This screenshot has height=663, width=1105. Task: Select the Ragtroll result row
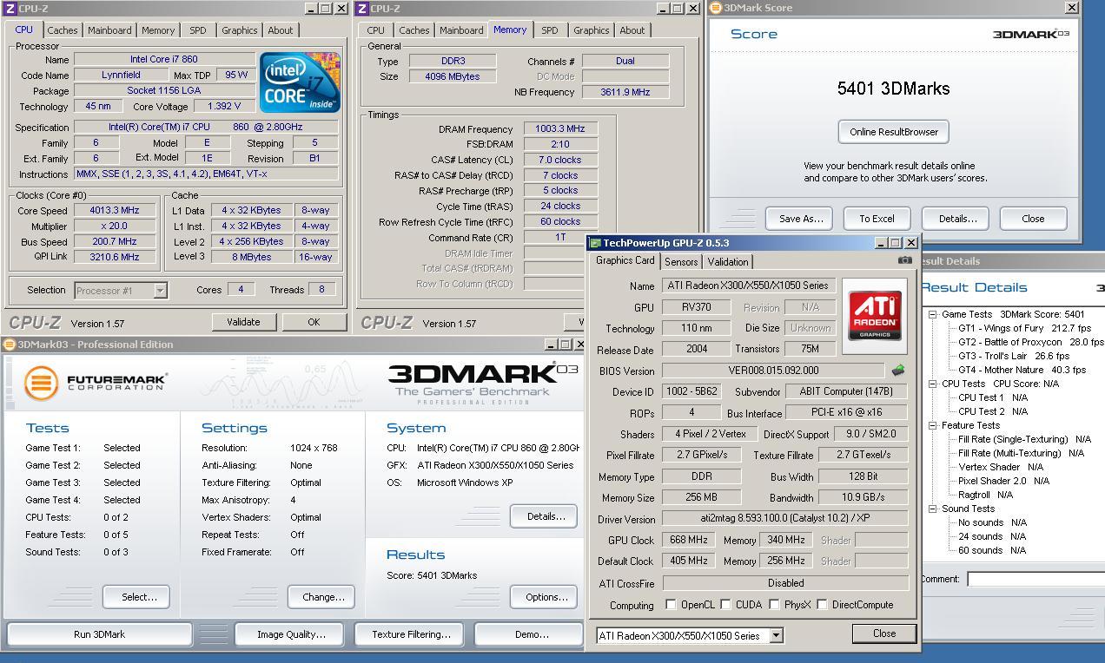pyautogui.click(x=986, y=495)
